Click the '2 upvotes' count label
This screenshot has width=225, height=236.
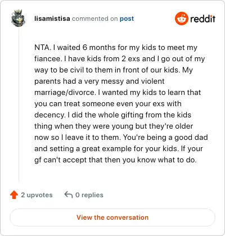pyautogui.click(x=37, y=195)
